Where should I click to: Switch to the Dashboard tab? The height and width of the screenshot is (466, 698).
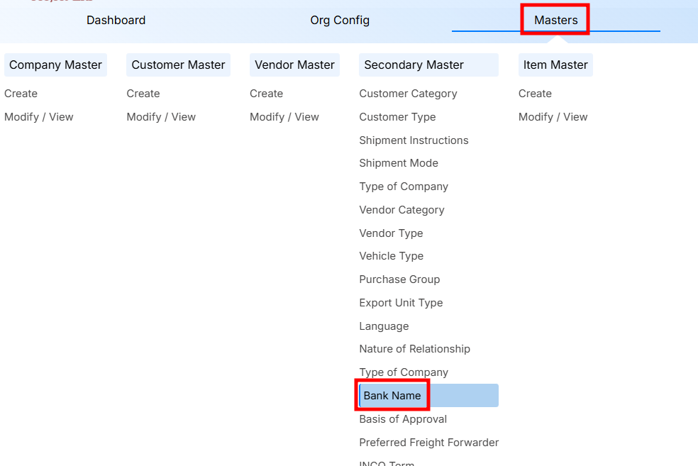coord(116,20)
